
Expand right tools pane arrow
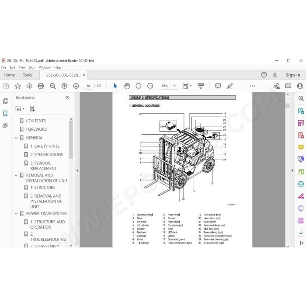point(292,170)
